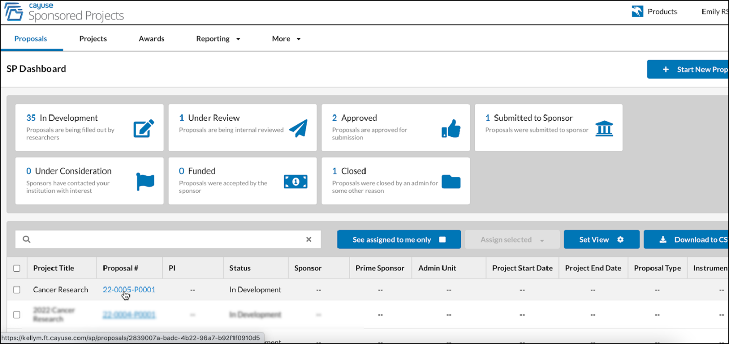Check the 2022 Cancer Research row checkbox
Viewport: 729px width, 344px height.
tap(17, 314)
